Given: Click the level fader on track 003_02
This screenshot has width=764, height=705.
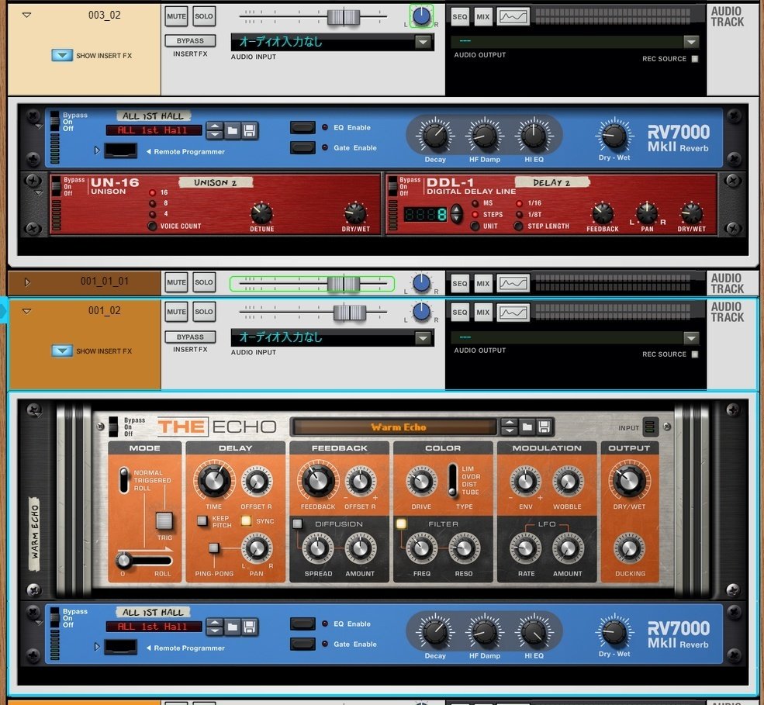Looking at the screenshot, I should [x=344, y=17].
